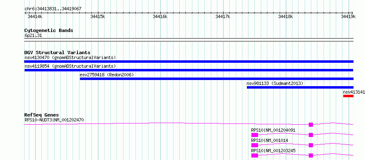This screenshot has width=365, height=160.
Task: Click the 34417k ruler tick label
Action: tap(223, 16)
